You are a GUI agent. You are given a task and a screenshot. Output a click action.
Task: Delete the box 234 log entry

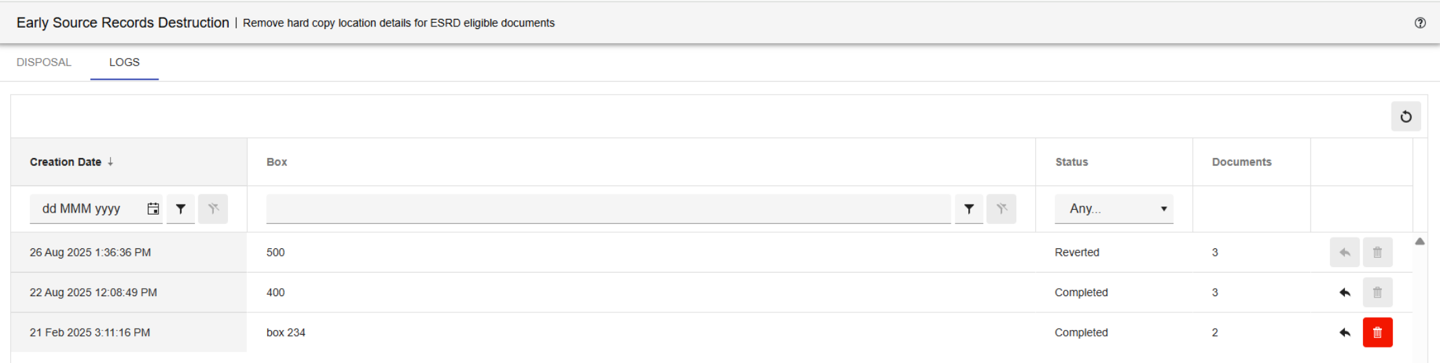pos(1377,333)
